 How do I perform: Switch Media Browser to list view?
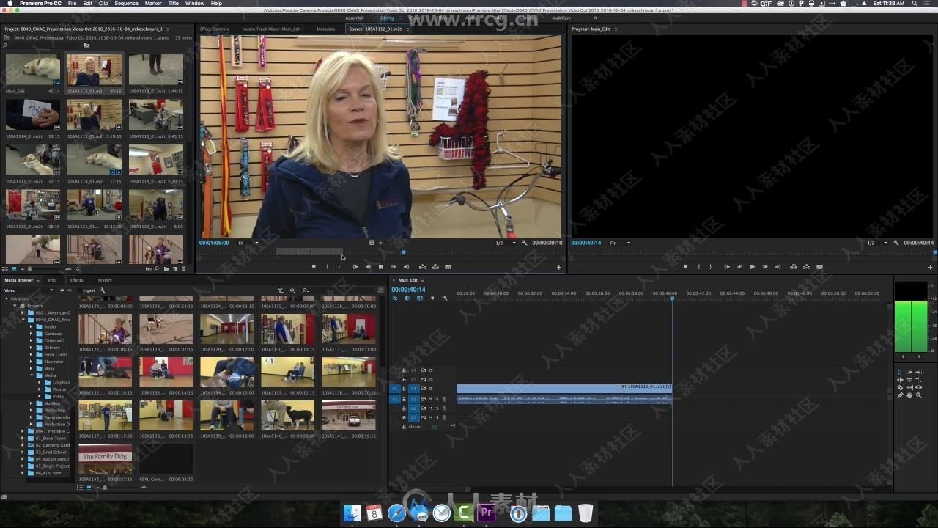click(x=80, y=487)
